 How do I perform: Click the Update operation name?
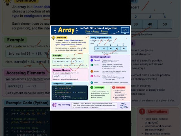[96, 82]
